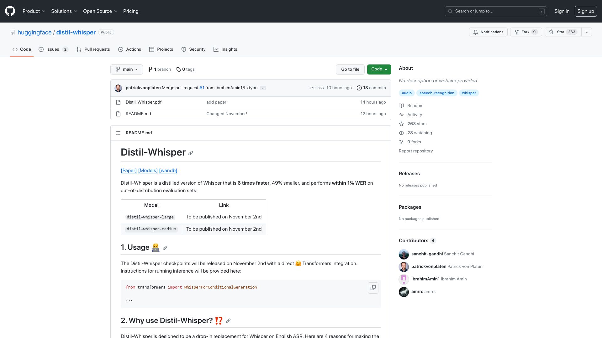Open IbrahimAmin1 contributor avatar
This screenshot has height=338, width=602.
(404, 279)
